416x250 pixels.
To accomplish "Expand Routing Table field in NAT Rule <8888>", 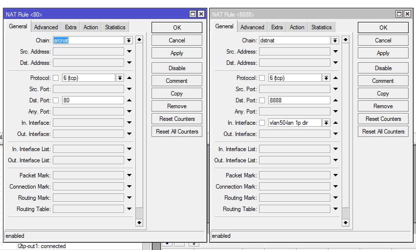I will 335,209.
